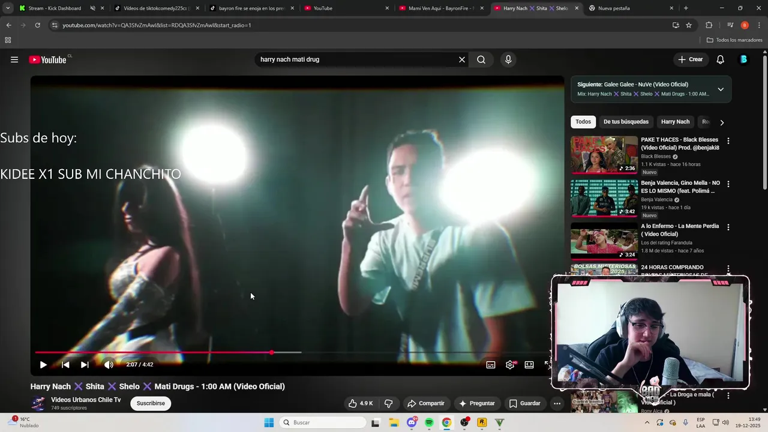Like the video with 4.9 K likes
The image size is (768, 432).
click(x=361, y=403)
